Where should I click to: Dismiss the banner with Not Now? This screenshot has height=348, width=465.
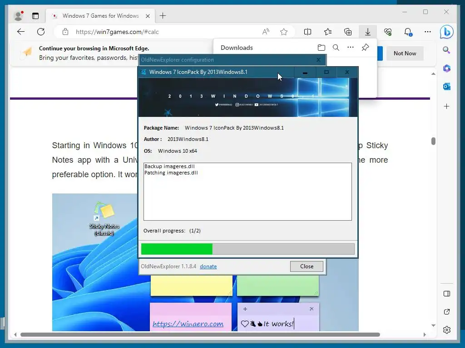(405, 53)
